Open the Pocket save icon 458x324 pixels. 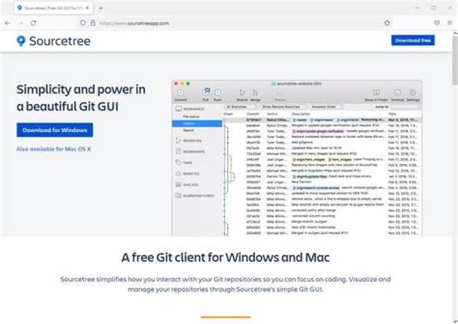coord(436,23)
